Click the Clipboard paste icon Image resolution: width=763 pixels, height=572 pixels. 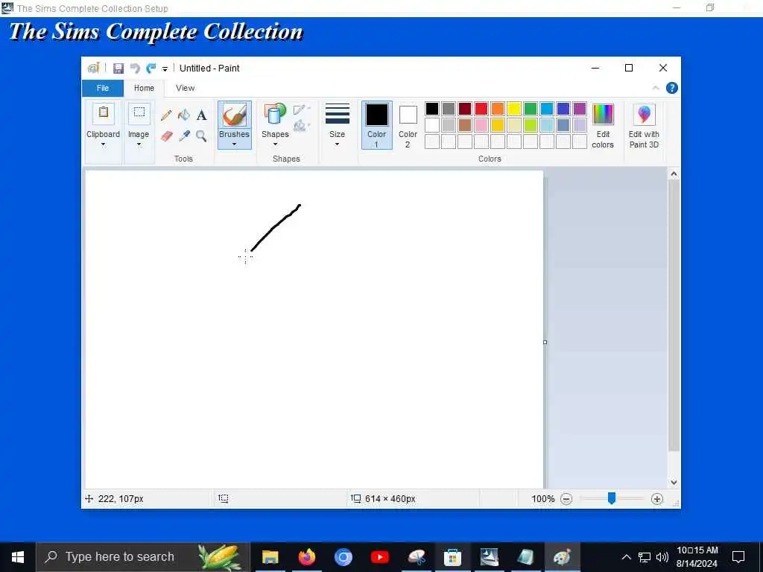click(x=103, y=114)
